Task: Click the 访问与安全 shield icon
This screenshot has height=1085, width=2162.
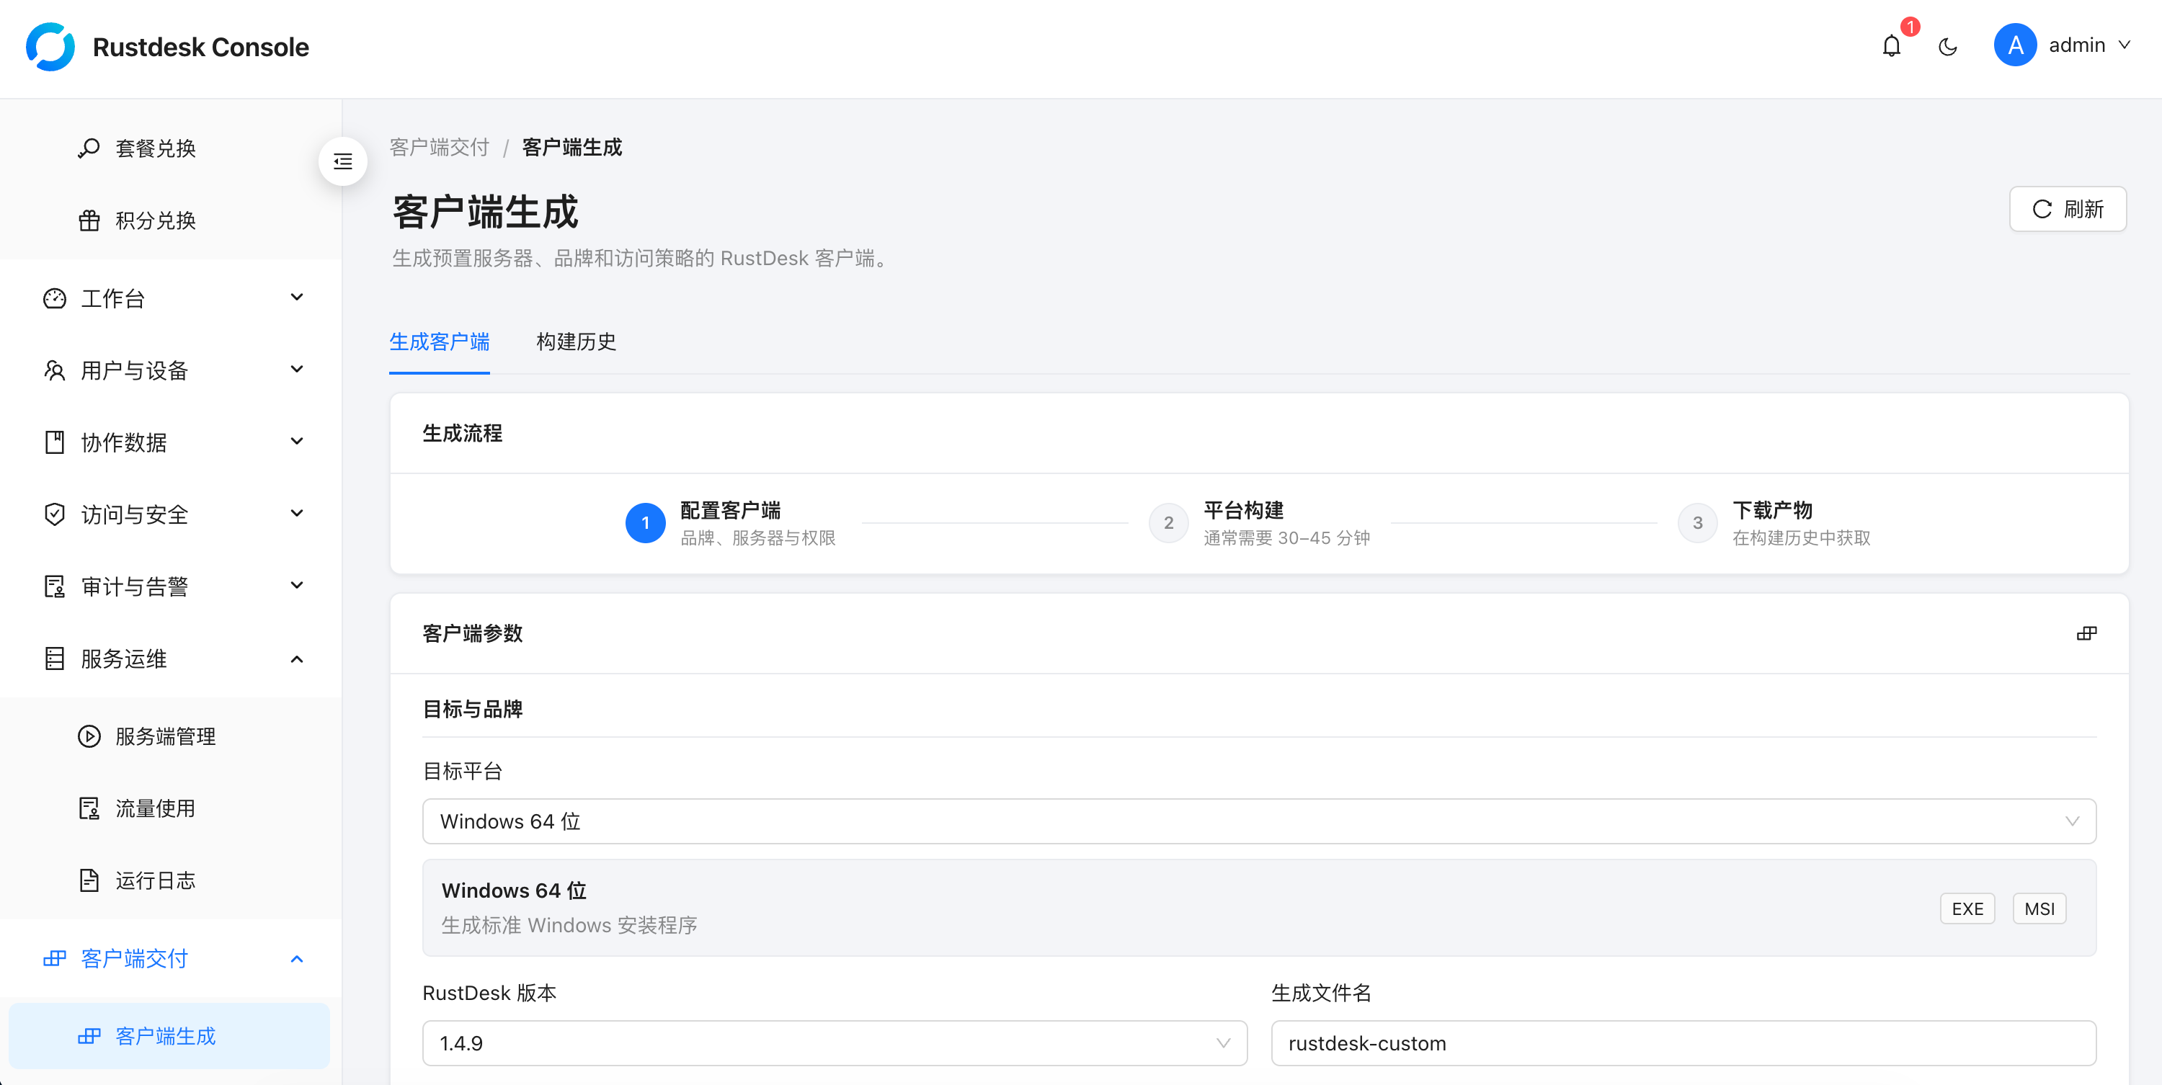Action: coord(55,514)
